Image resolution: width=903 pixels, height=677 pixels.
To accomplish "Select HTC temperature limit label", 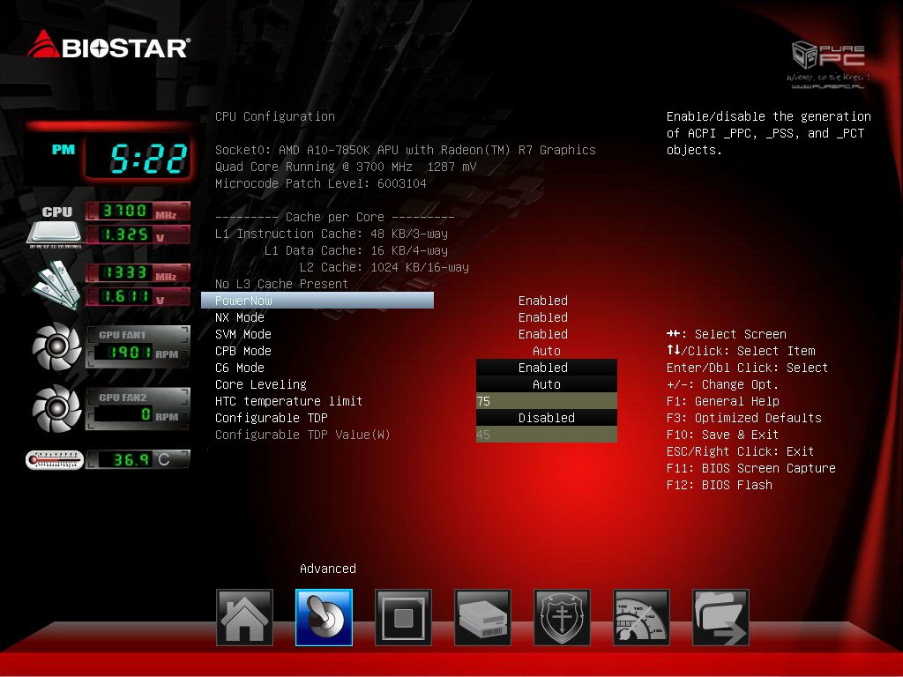I will click(288, 401).
